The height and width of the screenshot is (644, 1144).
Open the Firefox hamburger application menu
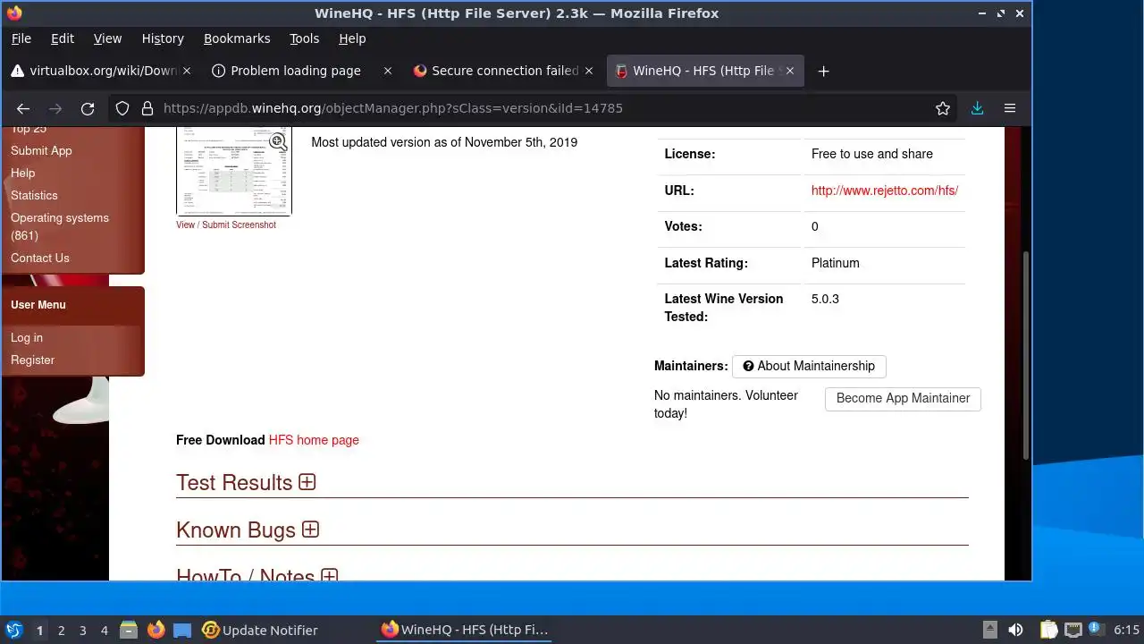pyautogui.click(x=1010, y=108)
